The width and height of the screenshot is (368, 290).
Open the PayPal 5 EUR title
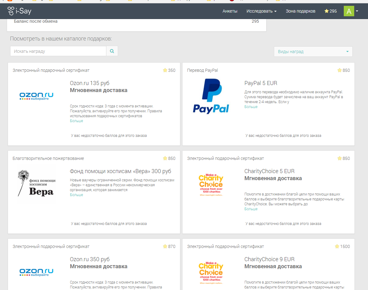(261, 83)
